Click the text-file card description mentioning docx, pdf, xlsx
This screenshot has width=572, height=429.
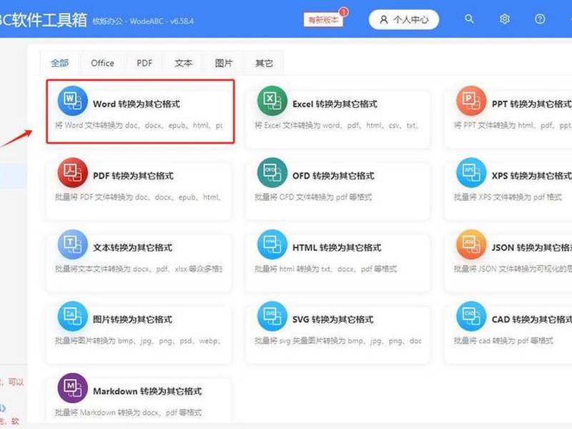pos(139,270)
